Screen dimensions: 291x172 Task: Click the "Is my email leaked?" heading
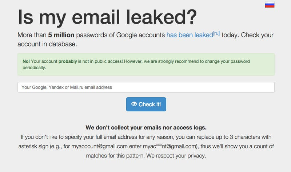click(107, 16)
